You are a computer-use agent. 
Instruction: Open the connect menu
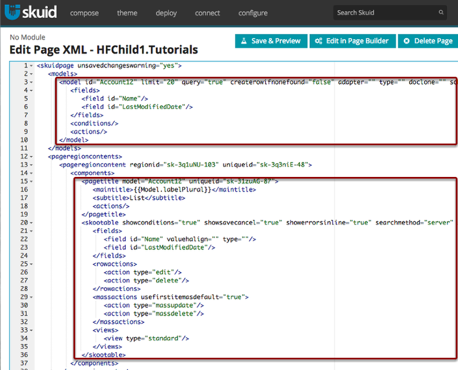[x=208, y=13]
